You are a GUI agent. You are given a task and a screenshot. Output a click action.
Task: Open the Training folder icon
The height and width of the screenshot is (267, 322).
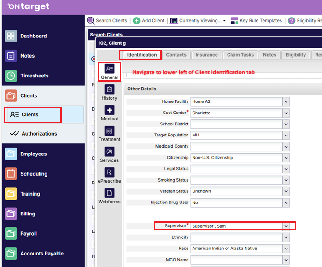11,194
